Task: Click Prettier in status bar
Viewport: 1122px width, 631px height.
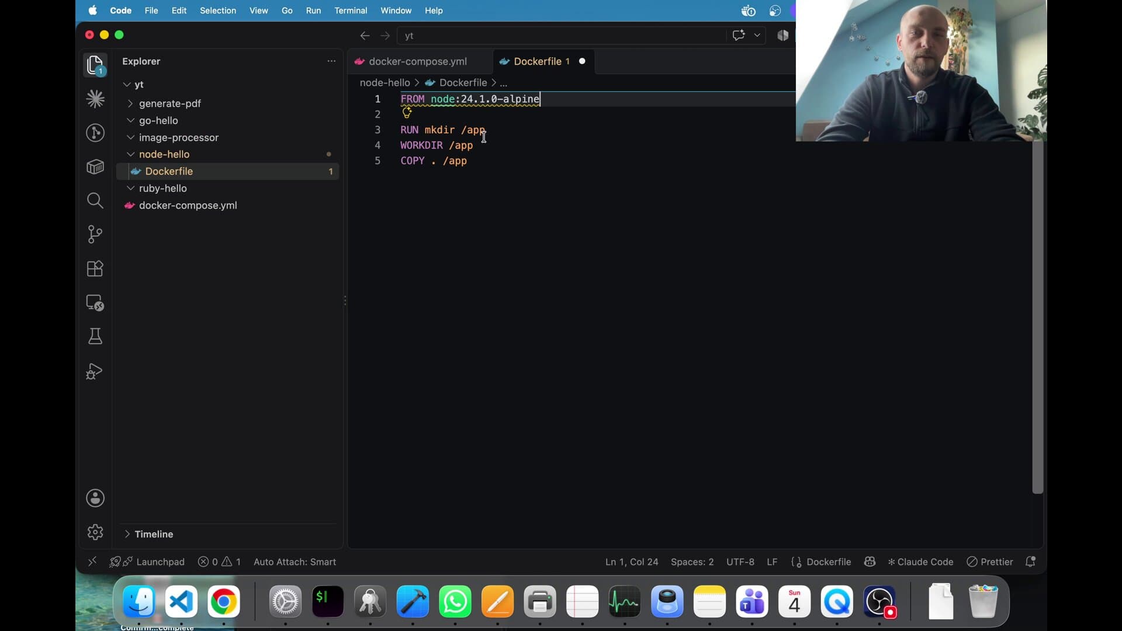Action: (990, 561)
